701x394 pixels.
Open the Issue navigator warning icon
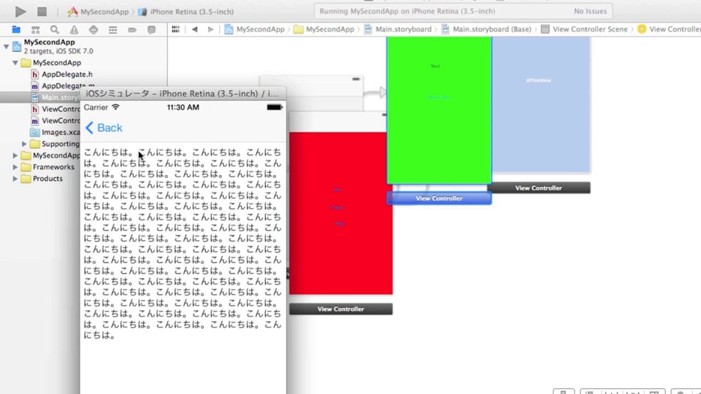[x=74, y=29]
